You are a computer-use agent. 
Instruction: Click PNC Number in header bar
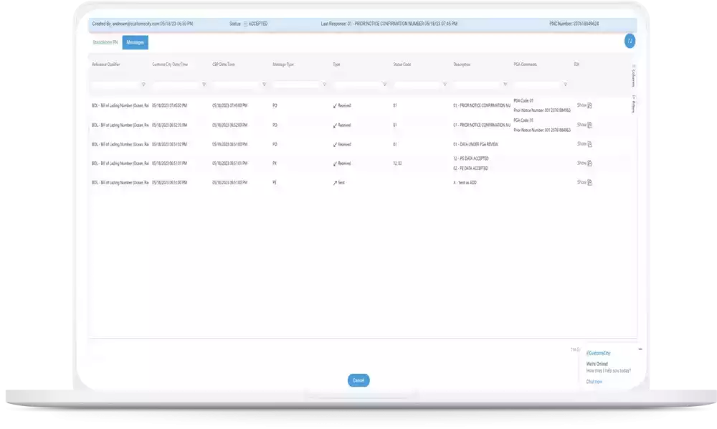pyautogui.click(x=574, y=24)
